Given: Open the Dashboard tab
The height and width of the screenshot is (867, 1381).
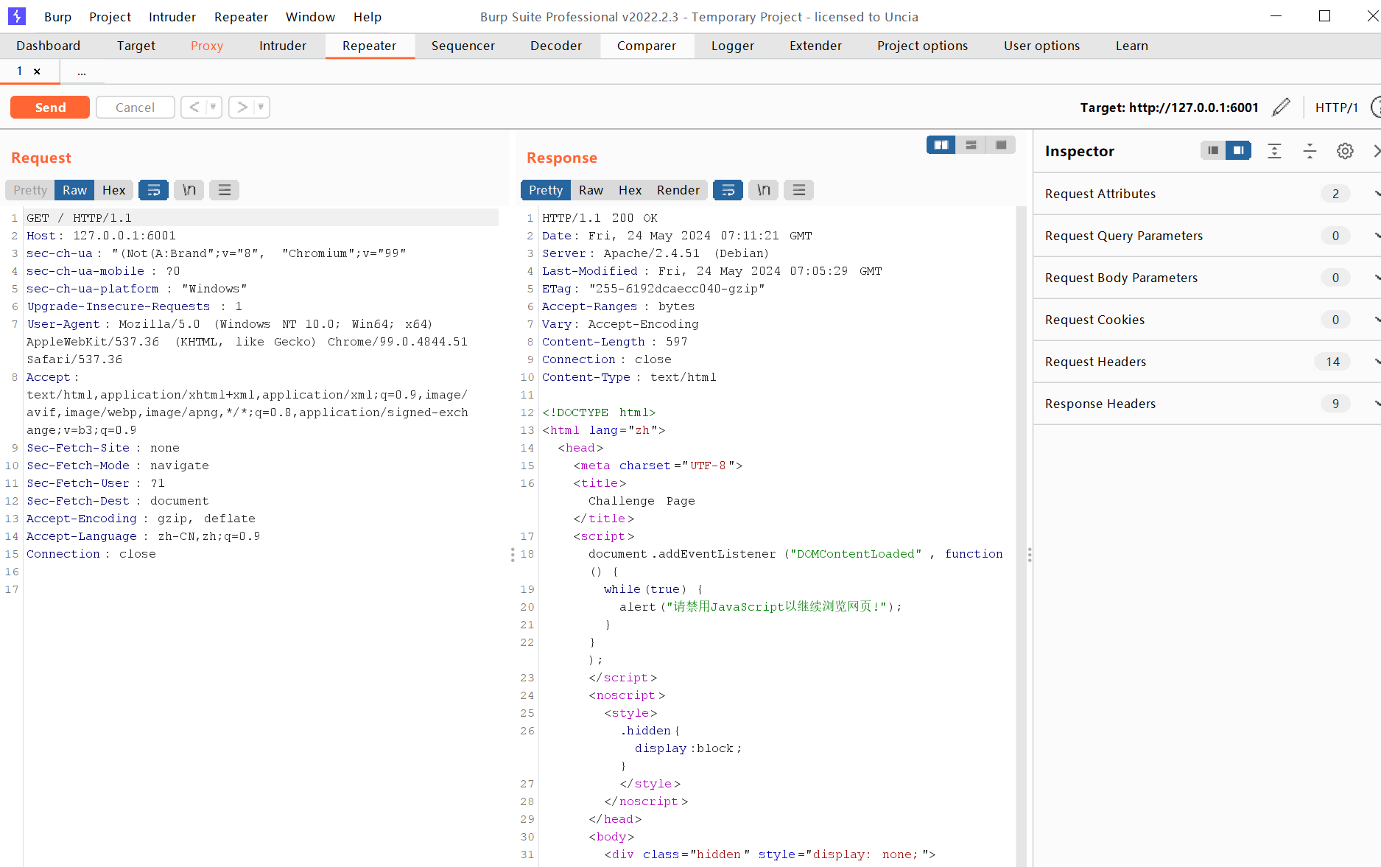Looking at the screenshot, I should pos(48,46).
